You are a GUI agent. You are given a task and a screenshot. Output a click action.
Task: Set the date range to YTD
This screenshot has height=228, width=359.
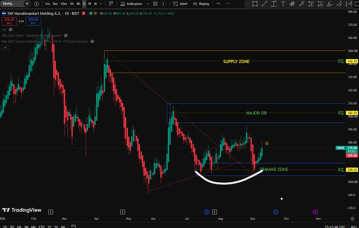(x=42, y=227)
